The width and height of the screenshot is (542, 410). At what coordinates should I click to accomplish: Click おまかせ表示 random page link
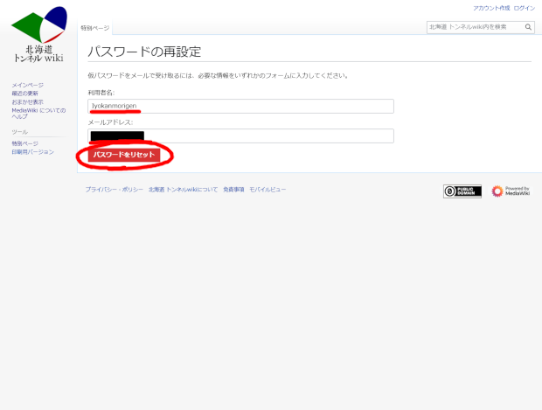point(27,101)
